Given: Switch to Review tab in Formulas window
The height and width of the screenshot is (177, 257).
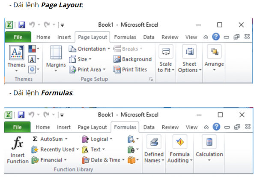Looking at the screenshot, I should tap(170, 127).
